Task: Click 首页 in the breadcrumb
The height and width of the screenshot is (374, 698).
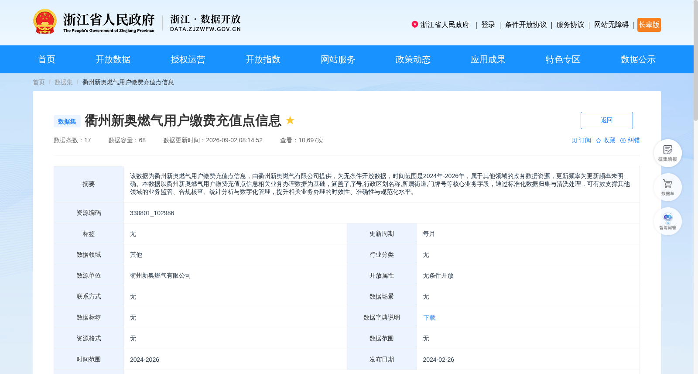Action: click(x=39, y=82)
